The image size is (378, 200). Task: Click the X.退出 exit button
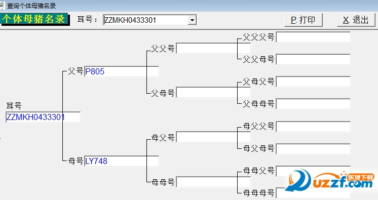point(356,20)
